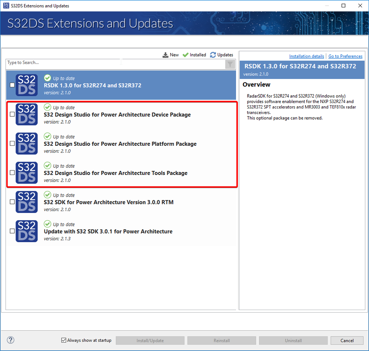Check the Device Package checkbox
This screenshot has width=369, height=351.
click(12, 114)
